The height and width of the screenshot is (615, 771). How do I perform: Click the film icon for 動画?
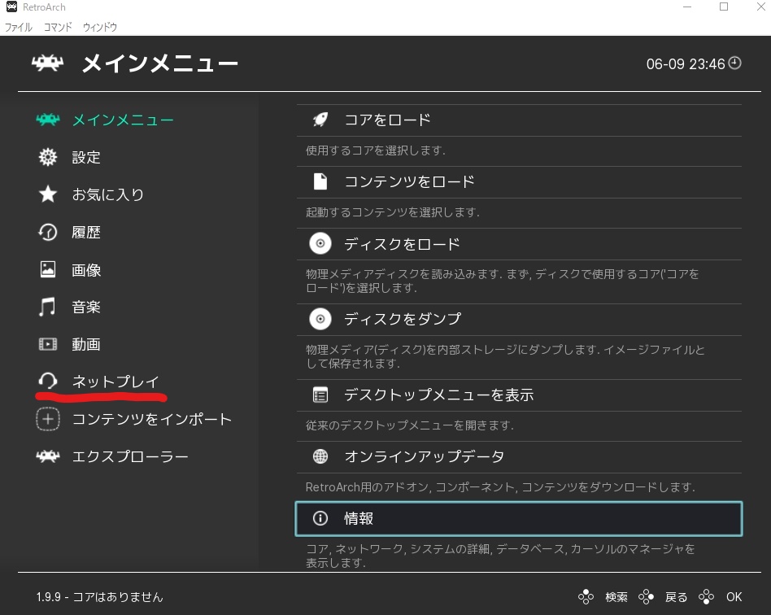point(48,344)
